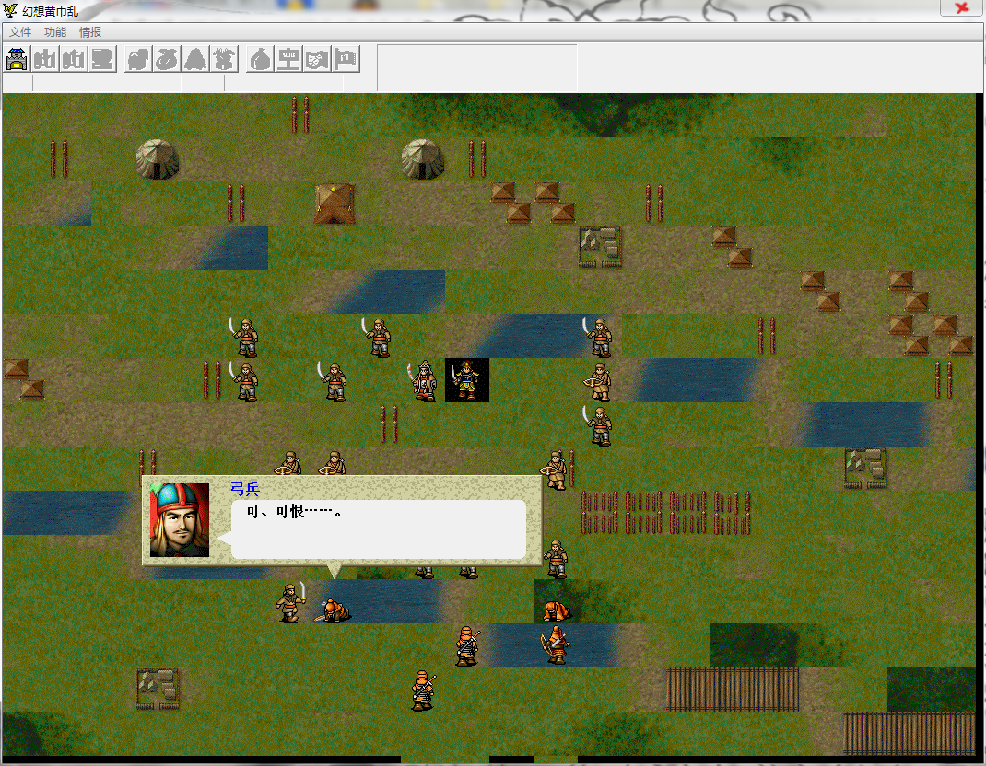The width and height of the screenshot is (986, 766).
Task: Click the greyed mountain pile toolbar icon
Action: (195, 59)
